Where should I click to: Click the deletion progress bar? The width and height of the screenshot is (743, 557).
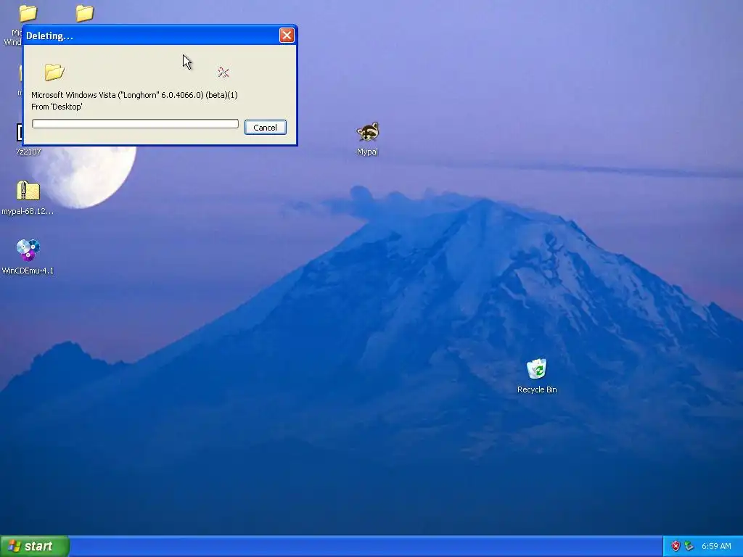(135, 123)
